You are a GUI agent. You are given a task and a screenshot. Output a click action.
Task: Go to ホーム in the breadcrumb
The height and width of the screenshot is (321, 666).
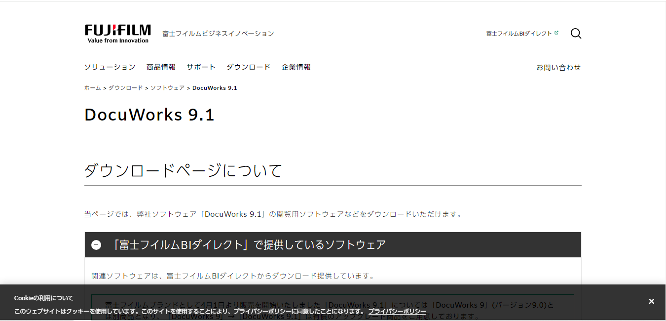[92, 88]
